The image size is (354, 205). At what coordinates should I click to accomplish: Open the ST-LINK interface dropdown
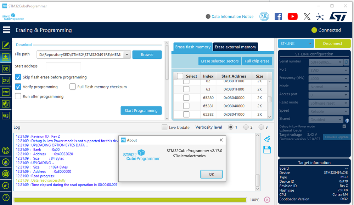[296, 43]
